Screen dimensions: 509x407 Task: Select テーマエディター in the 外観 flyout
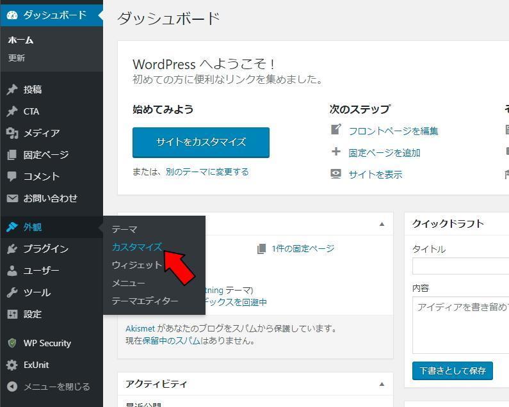145,301
